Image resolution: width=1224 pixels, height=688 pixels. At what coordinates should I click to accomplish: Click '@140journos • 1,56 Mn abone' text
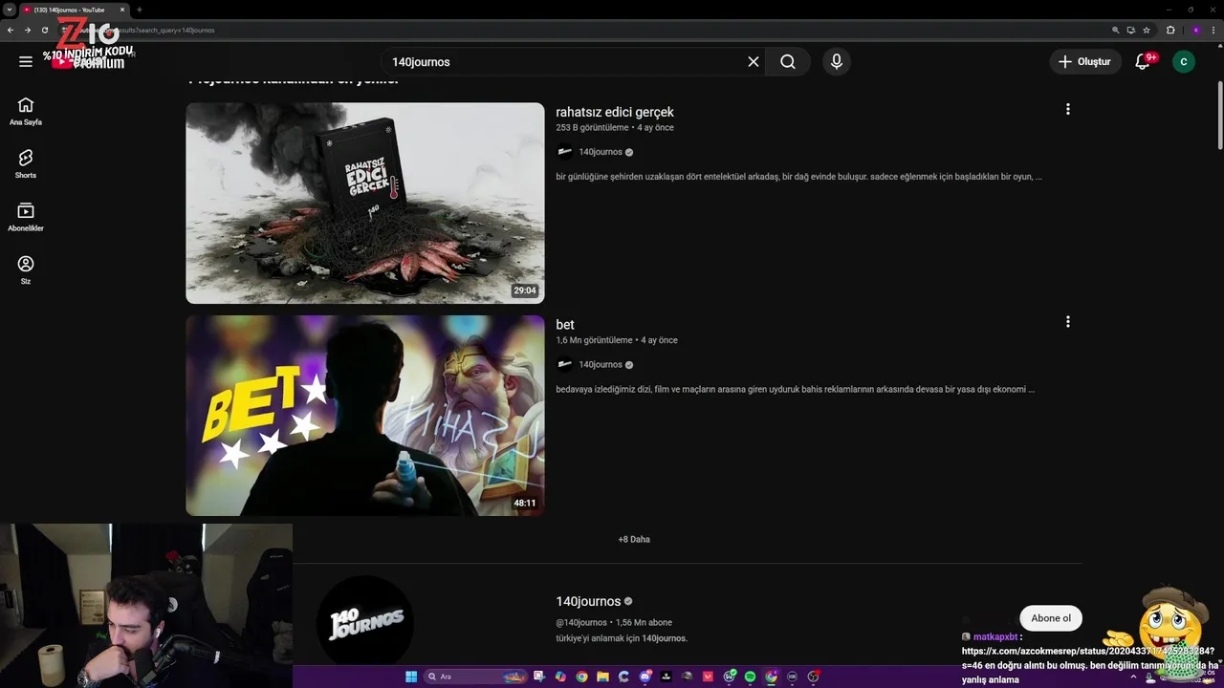616,623
